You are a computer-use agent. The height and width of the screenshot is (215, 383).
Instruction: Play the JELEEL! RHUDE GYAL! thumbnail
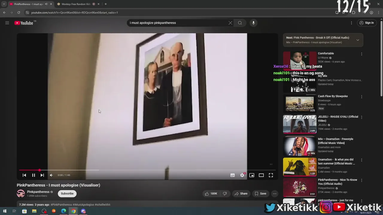(x=300, y=124)
